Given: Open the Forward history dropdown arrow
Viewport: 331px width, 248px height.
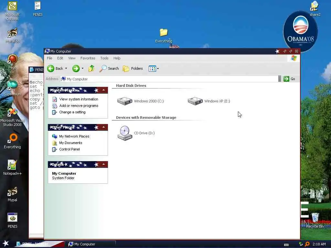Looking at the screenshot, I should pos(82,68).
